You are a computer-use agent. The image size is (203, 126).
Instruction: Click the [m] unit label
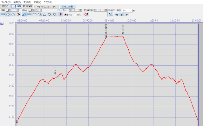click(2, 24)
